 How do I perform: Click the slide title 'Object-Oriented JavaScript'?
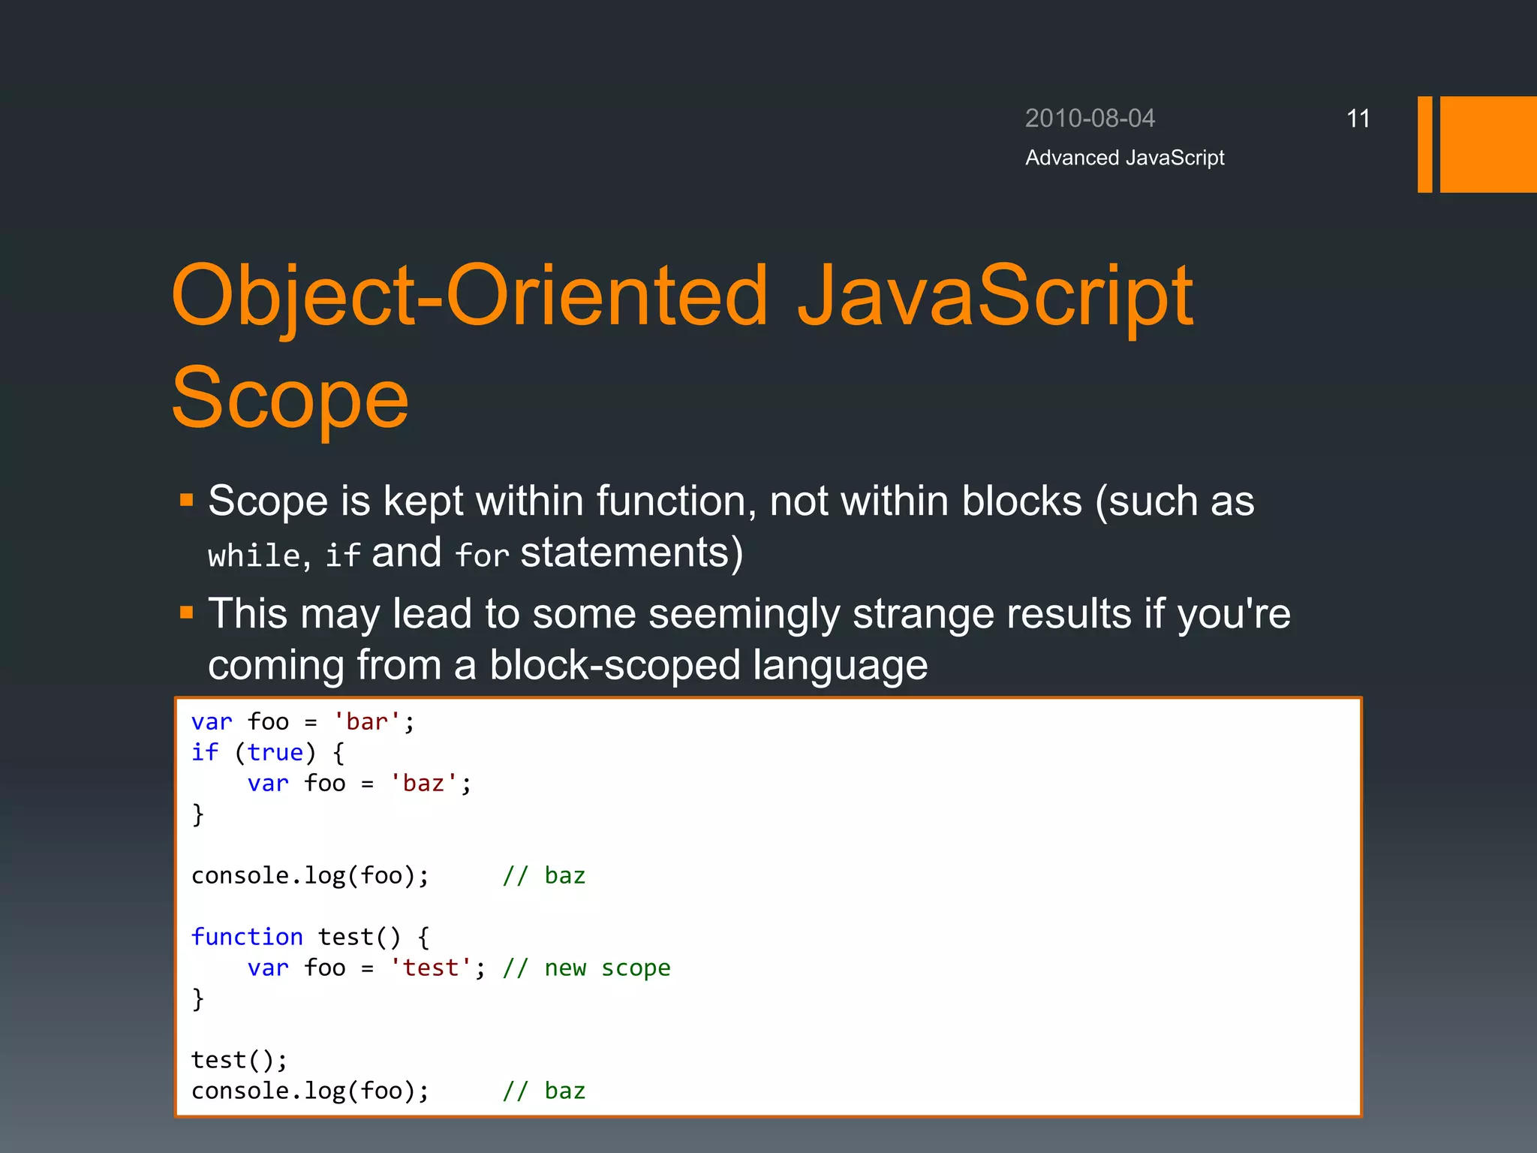[x=681, y=296]
